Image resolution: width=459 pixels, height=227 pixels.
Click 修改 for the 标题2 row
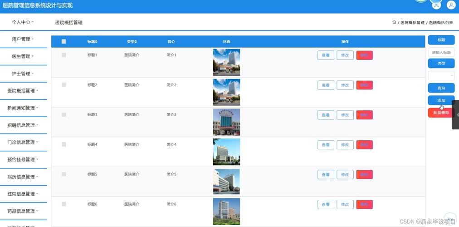click(345, 85)
